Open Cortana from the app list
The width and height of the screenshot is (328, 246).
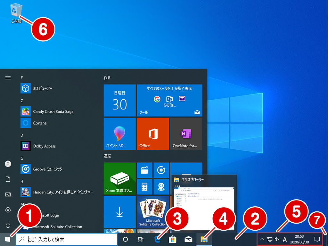[58, 123]
